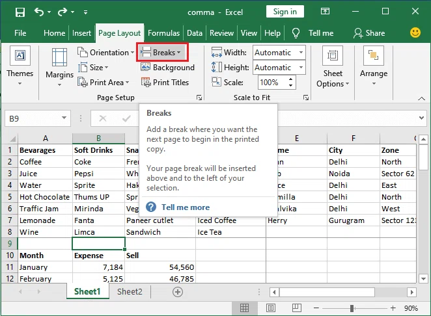The image size is (431, 316).
Task: Click the Tell me more link
Action: click(x=186, y=207)
